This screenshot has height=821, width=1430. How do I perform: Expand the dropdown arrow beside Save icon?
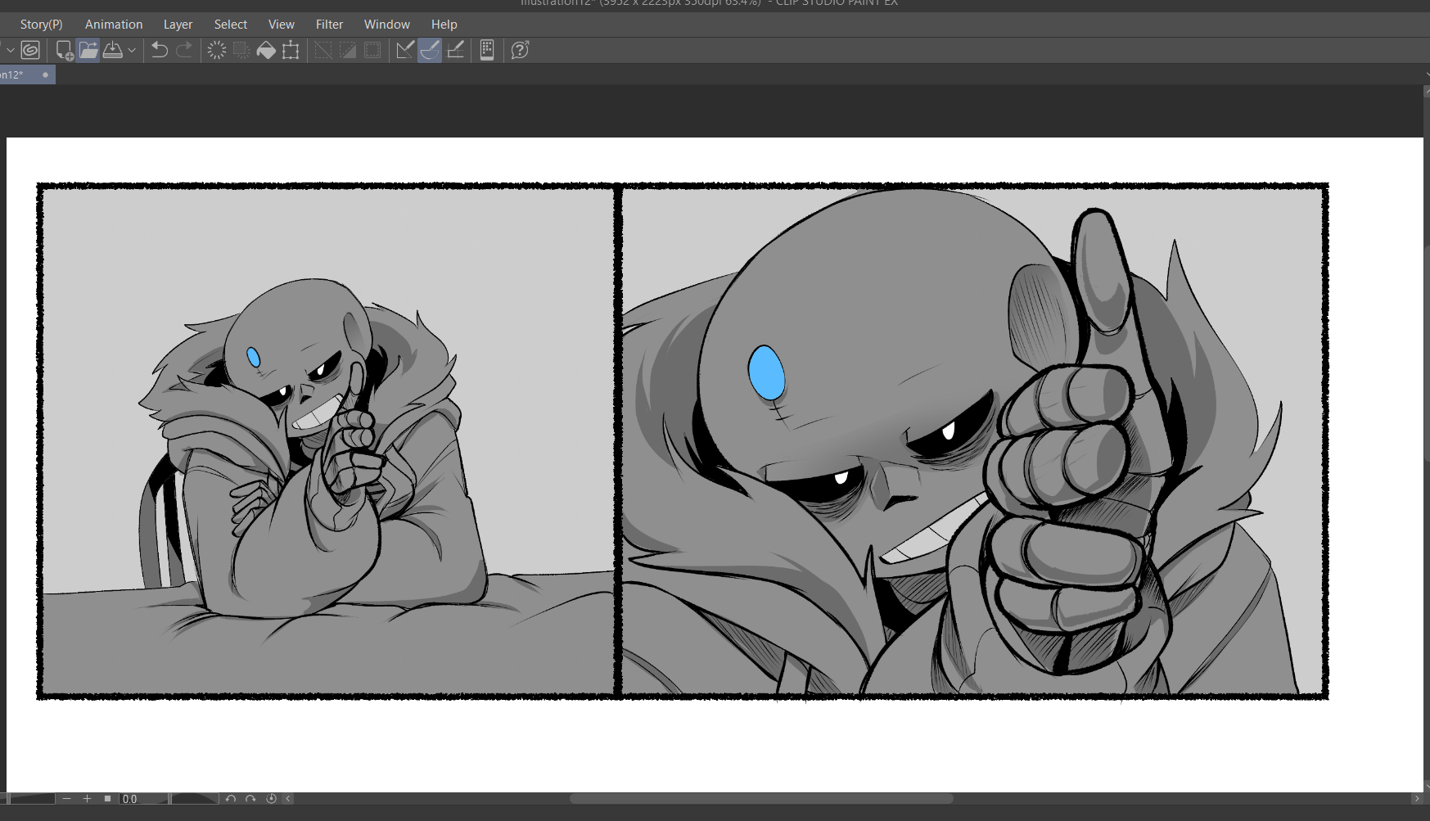pos(132,51)
